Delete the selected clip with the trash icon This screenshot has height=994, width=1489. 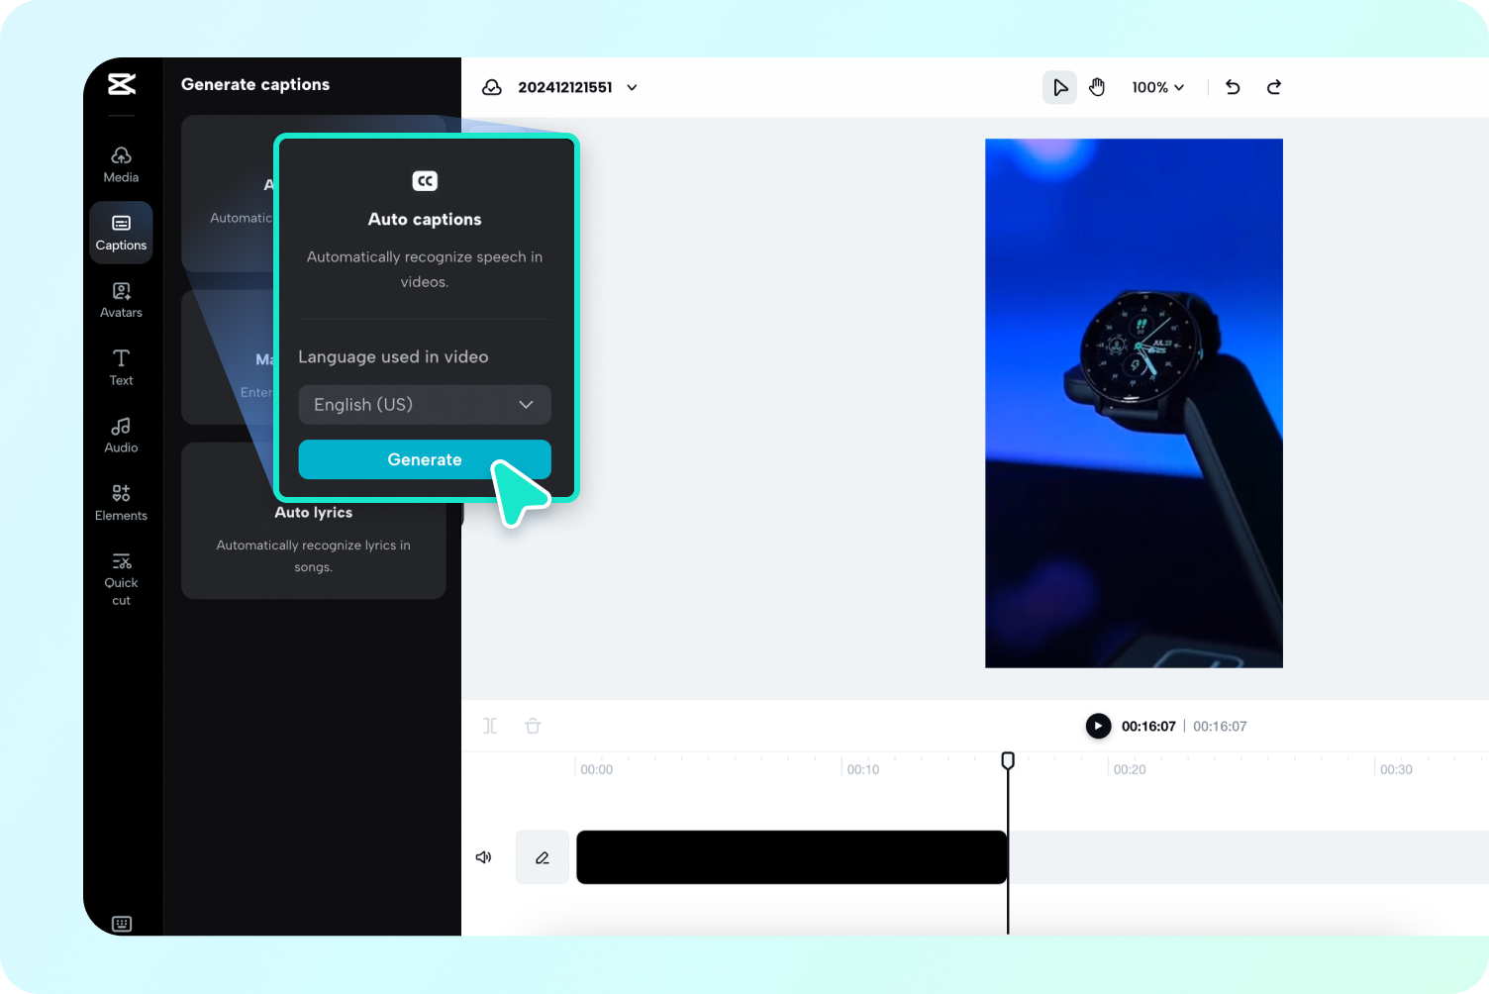click(533, 726)
